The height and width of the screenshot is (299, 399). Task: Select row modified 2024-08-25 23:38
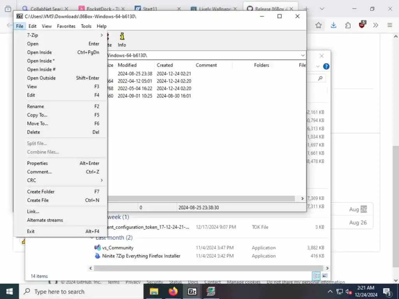(207, 74)
